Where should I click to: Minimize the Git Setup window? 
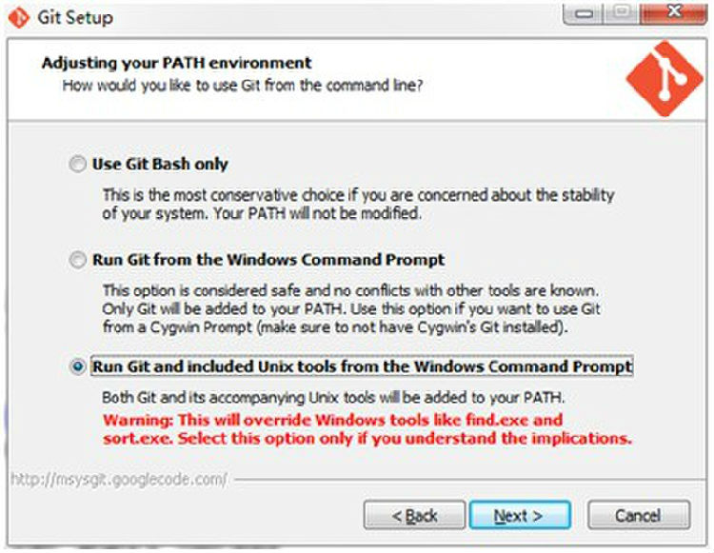pos(585,14)
